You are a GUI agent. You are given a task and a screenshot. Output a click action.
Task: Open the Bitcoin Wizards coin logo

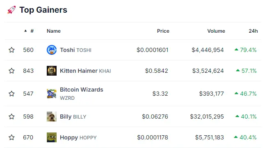(52, 94)
